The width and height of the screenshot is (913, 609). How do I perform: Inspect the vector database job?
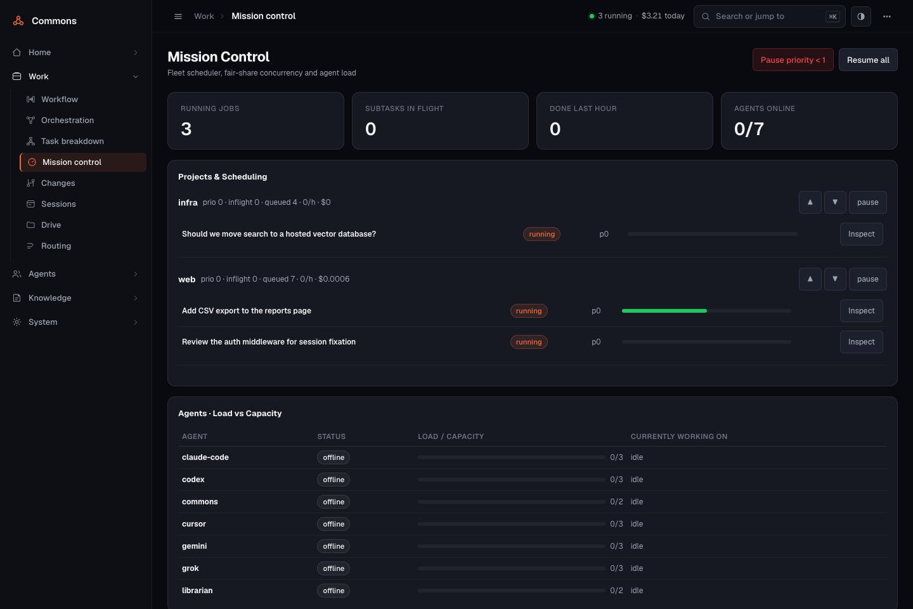862,234
